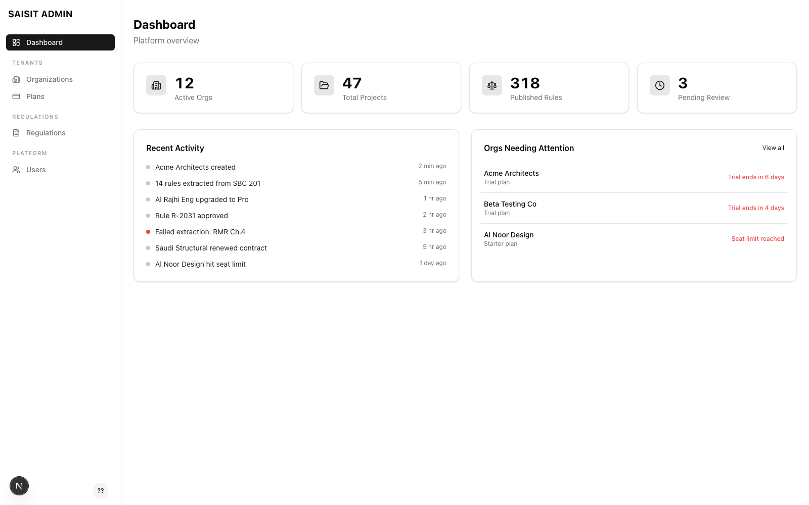The height and width of the screenshot is (505, 809).
Task: Click the red dot beside Failed extraction
Action: (148, 232)
